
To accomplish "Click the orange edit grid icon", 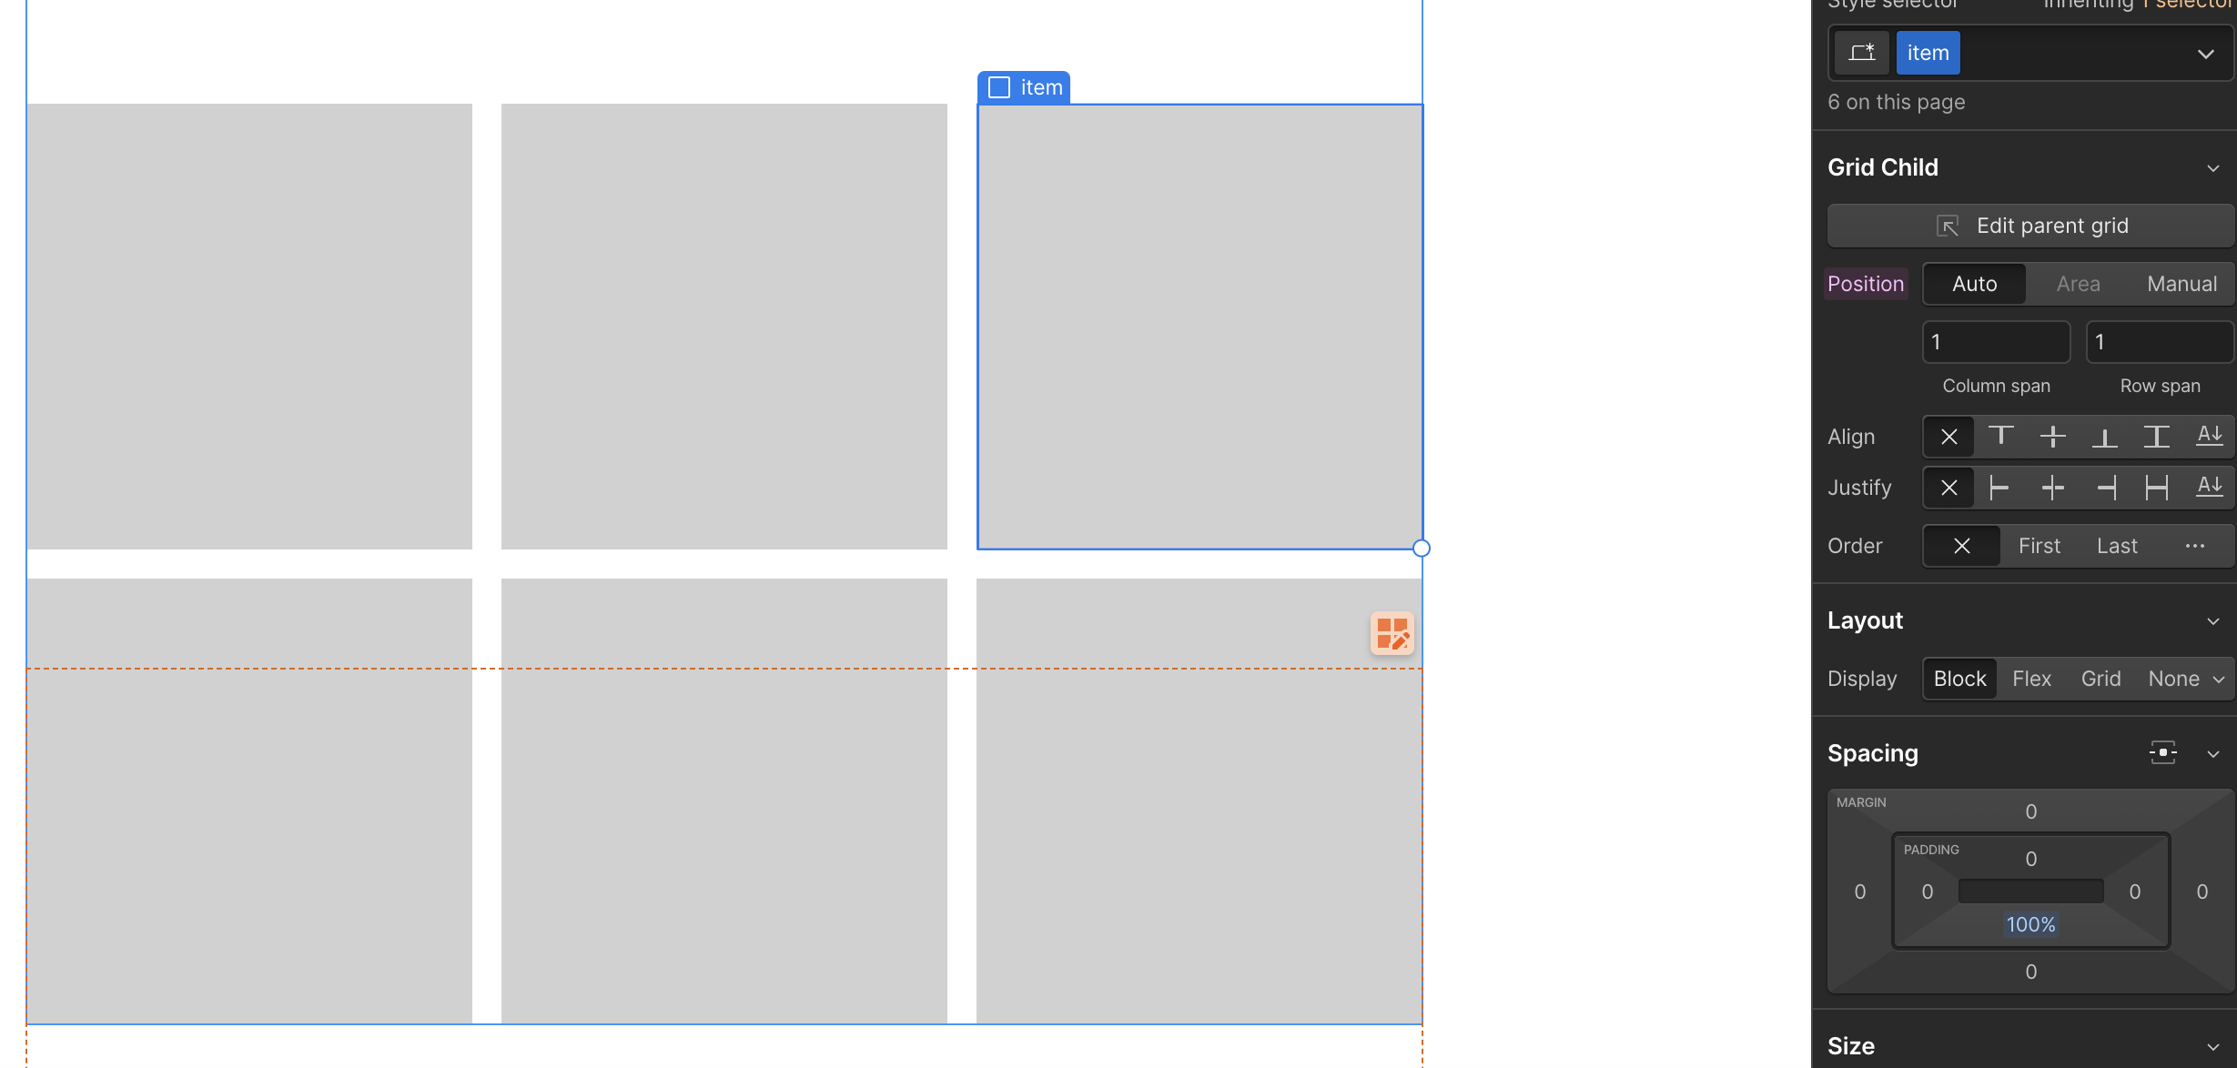I will (1392, 633).
